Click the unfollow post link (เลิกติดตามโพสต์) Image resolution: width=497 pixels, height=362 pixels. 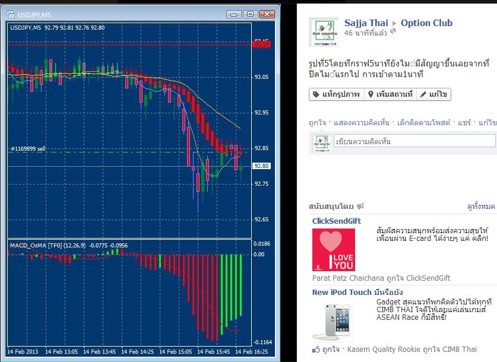coord(423,123)
